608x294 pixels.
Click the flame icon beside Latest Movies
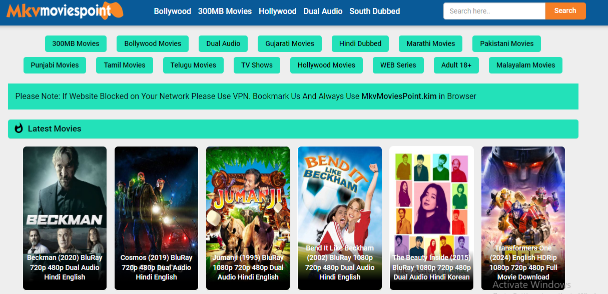point(19,128)
